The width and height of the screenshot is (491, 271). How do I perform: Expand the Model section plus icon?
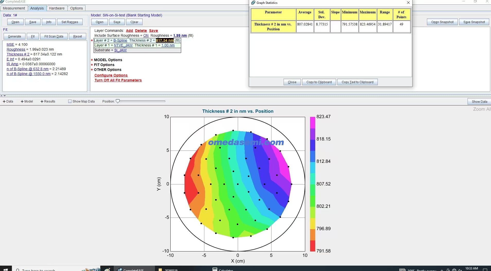coord(22,101)
